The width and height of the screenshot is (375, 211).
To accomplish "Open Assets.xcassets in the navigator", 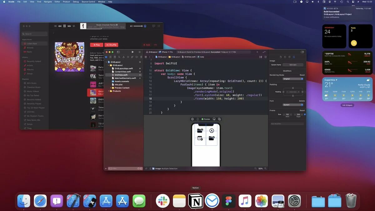I will tap(122, 81).
